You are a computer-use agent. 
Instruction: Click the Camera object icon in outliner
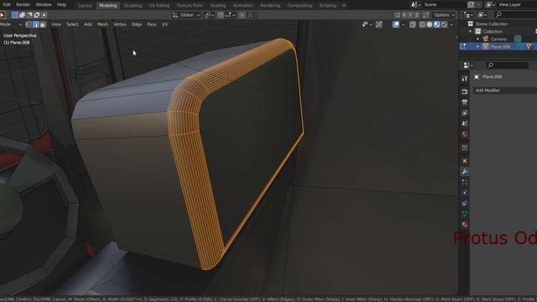coord(486,39)
